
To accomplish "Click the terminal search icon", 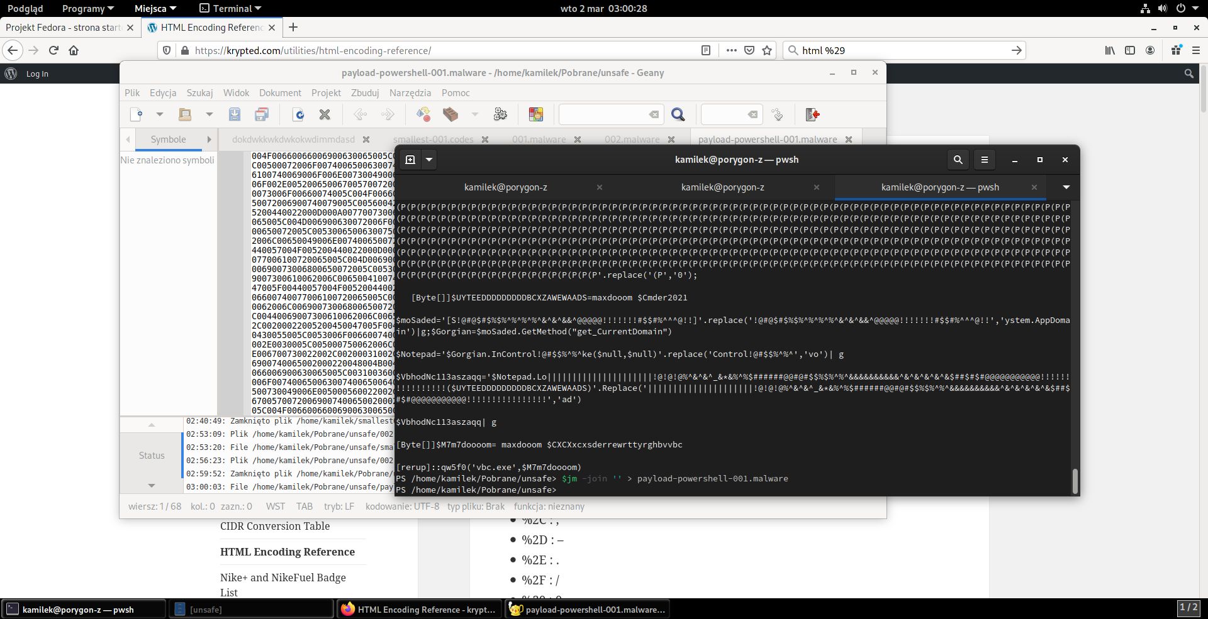I will [958, 160].
